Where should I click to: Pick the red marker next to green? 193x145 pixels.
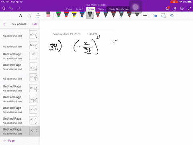[66, 14]
